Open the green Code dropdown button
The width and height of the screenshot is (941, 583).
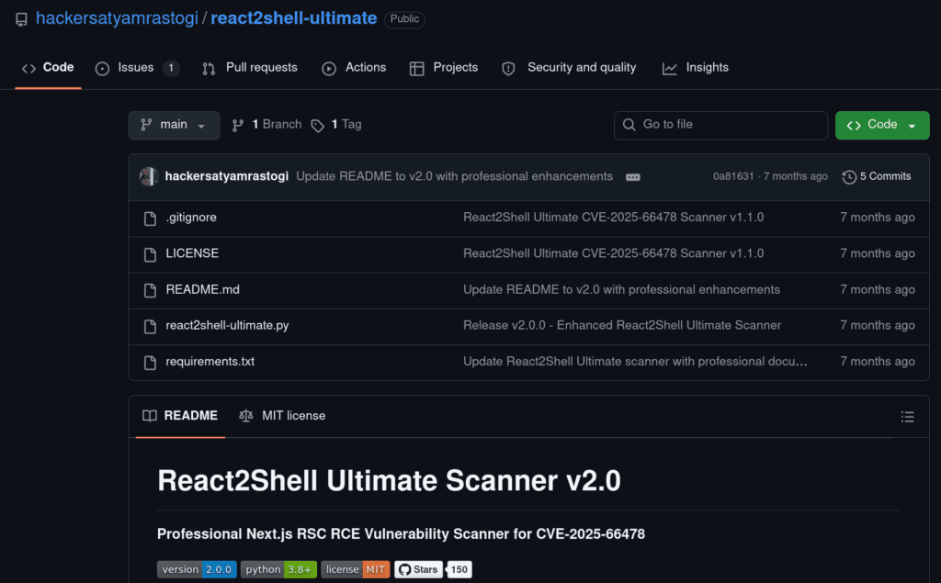(x=882, y=125)
